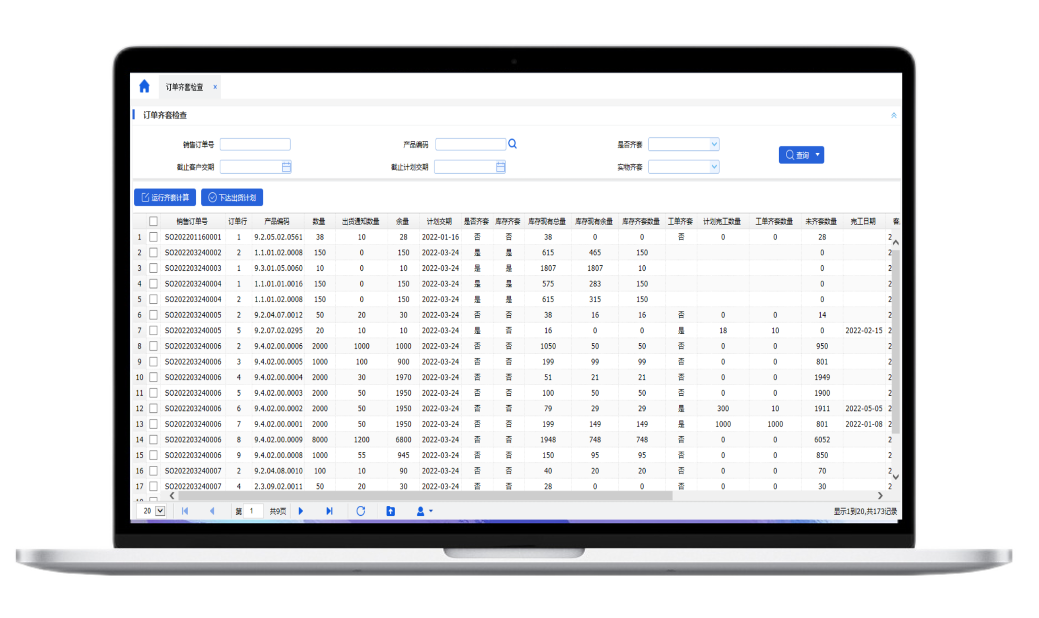The width and height of the screenshot is (1039, 618).
Task: Click the 运行齐套计算 button
Action: coord(165,198)
